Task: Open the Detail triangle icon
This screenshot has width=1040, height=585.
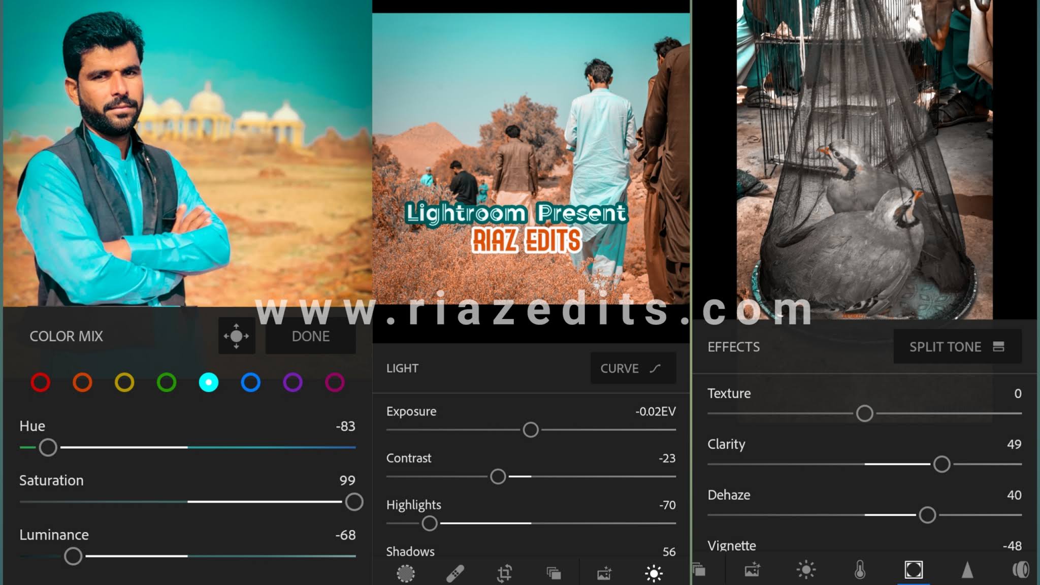Action: coord(967,570)
